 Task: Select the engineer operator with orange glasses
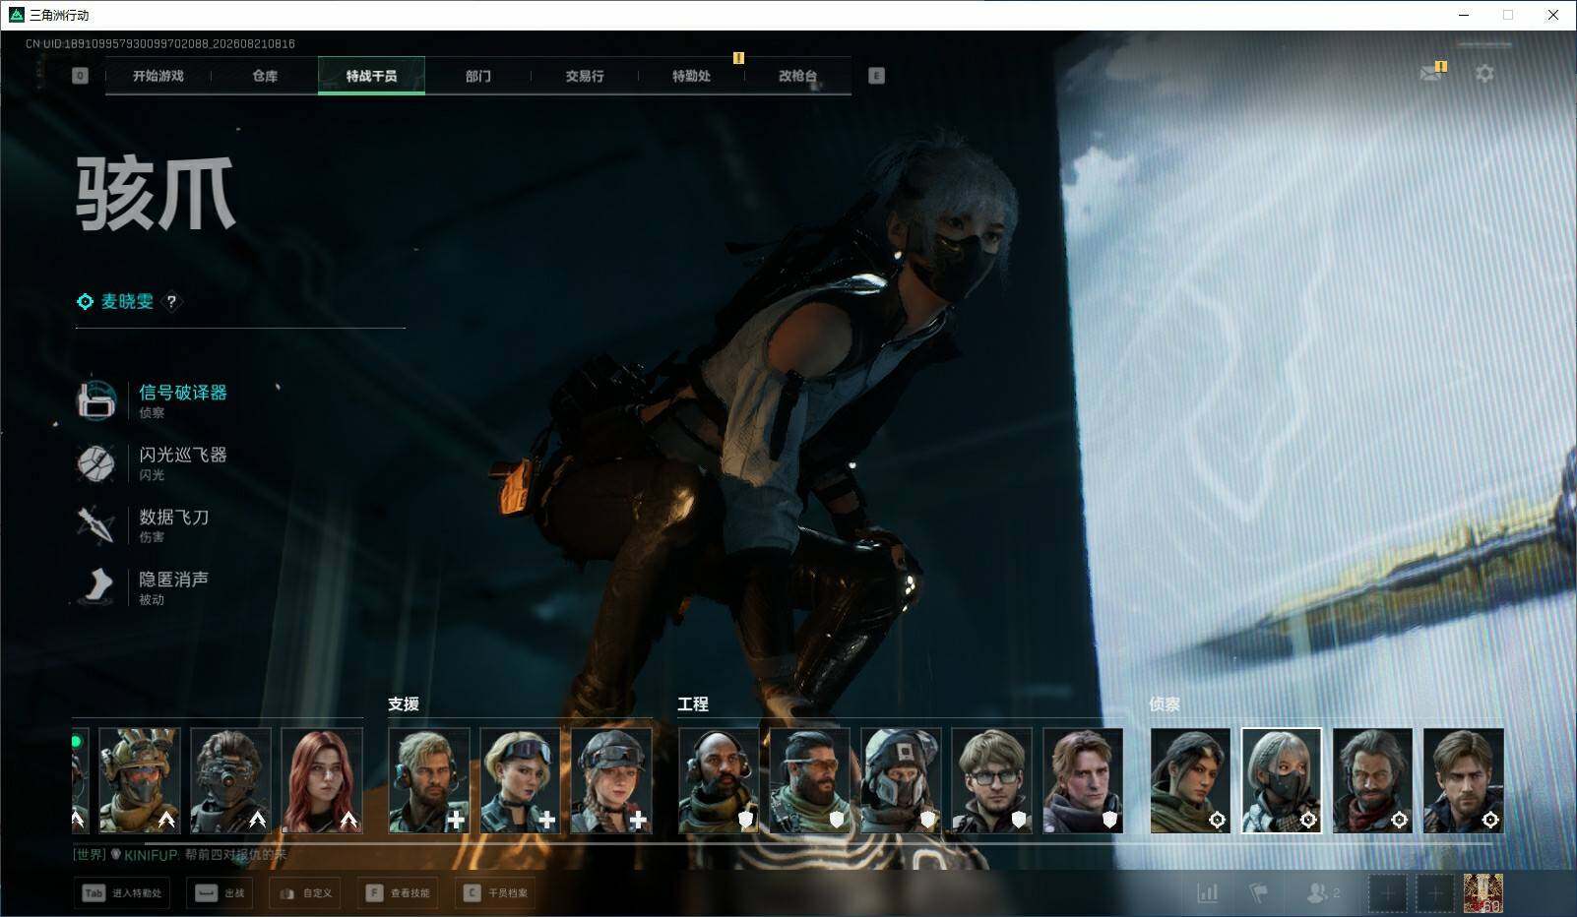[810, 780]
